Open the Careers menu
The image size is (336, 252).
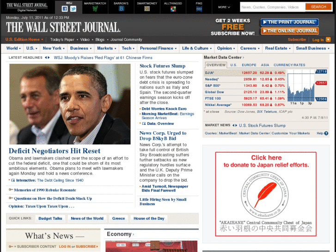[250, 48]
